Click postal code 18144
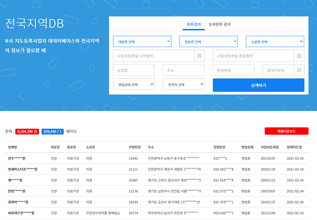 tap(133, 202)
